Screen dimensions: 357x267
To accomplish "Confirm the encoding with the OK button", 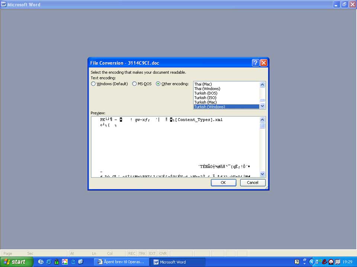I will coord(223,182).
